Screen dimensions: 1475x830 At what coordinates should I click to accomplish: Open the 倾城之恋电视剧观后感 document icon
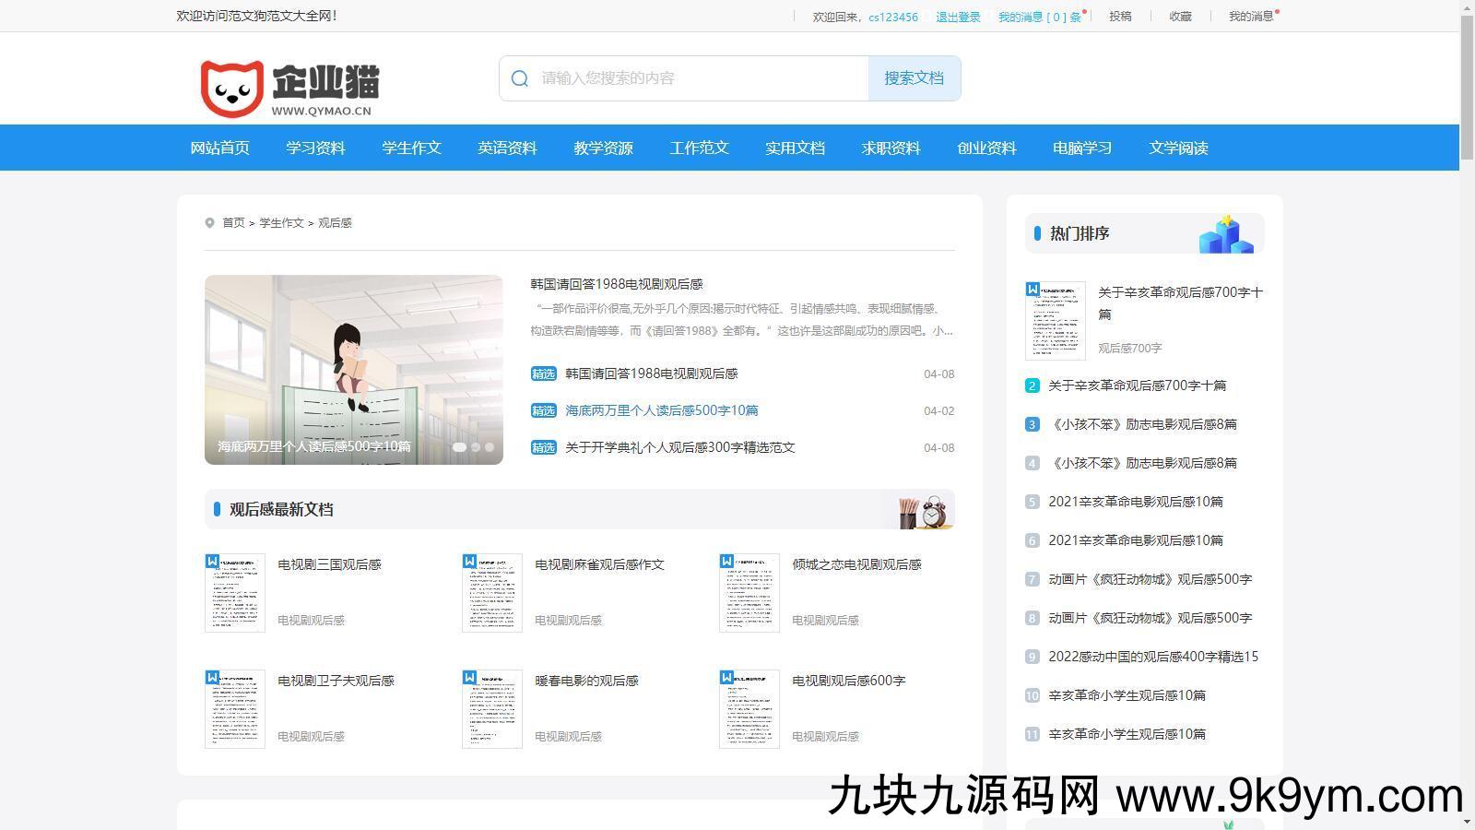click(749, 593)
